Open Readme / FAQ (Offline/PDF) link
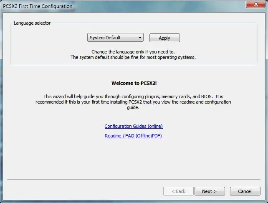The width and height of the screenshot is (268, 203). (x=133, y=136)
